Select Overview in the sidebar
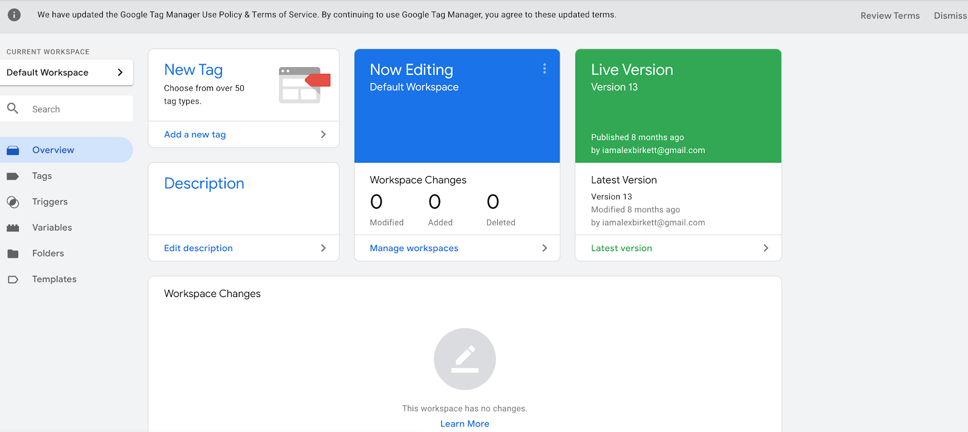This screenshot has height=432, width=968. click(x=53, y=150)
